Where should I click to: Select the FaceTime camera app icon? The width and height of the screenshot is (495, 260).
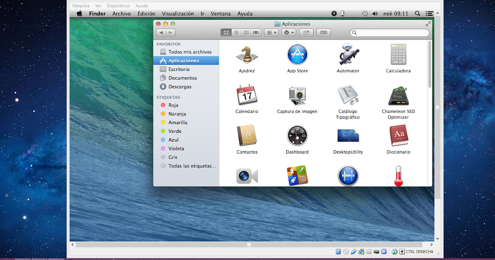[247, 176]
